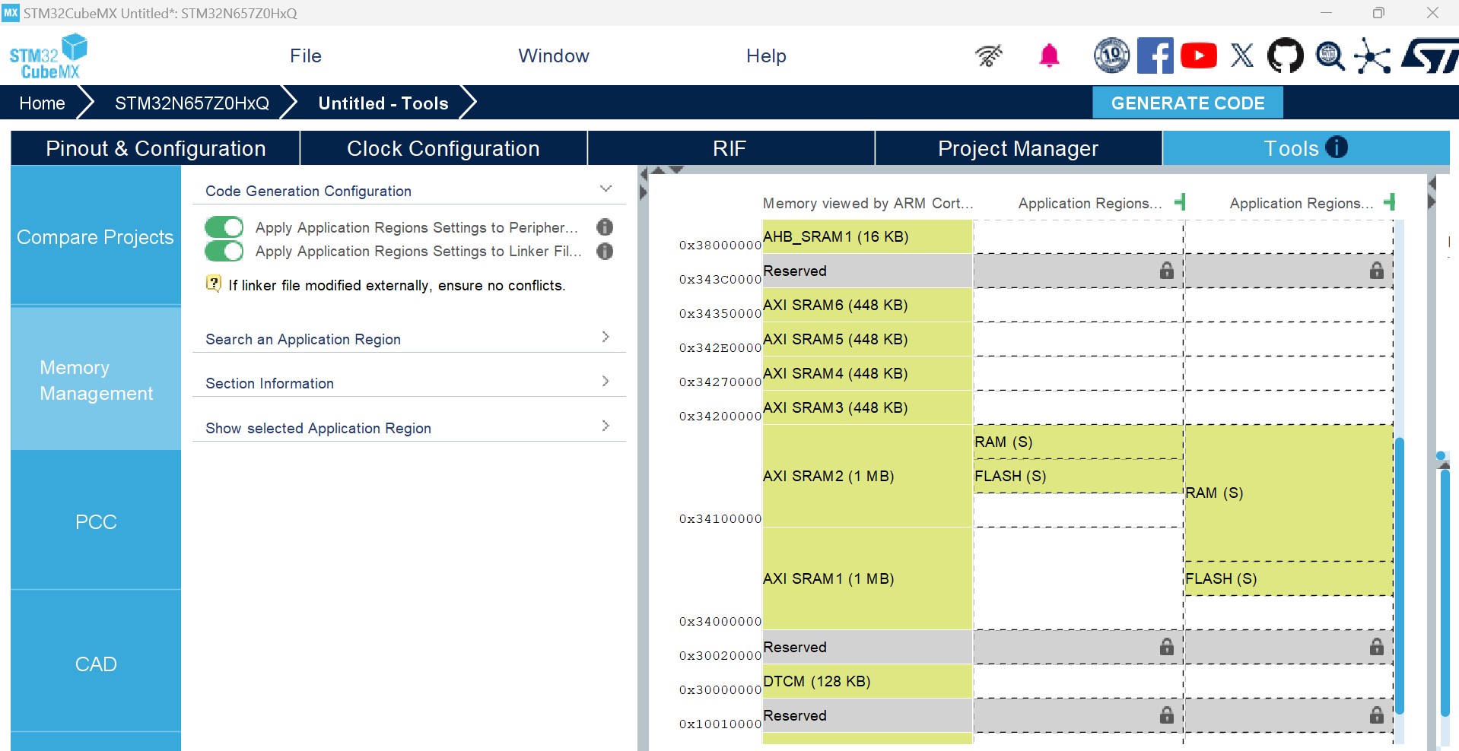The image size is (1459, 751).
Task: Open the YouTube channel icon
Action: pos(1199,55)
